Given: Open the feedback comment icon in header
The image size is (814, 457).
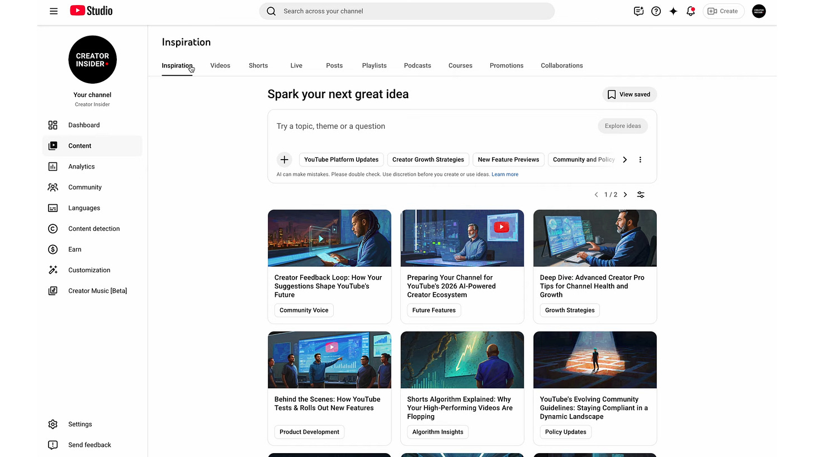Looking at the screenshot, I should point(638,11).
